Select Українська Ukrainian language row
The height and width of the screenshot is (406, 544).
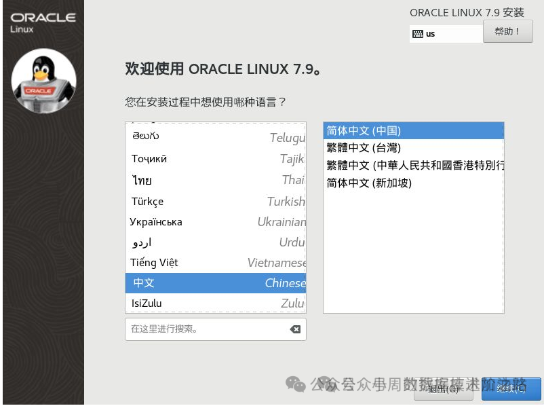pos(216,222)
